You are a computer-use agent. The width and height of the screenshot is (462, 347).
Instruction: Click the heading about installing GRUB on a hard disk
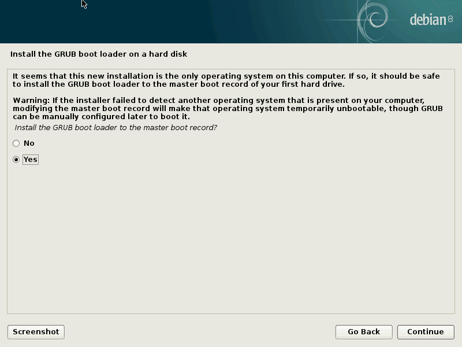click(x=99, y=54)
